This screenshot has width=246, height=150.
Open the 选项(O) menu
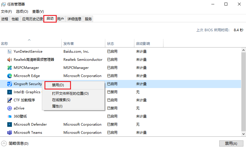(22, 11)
